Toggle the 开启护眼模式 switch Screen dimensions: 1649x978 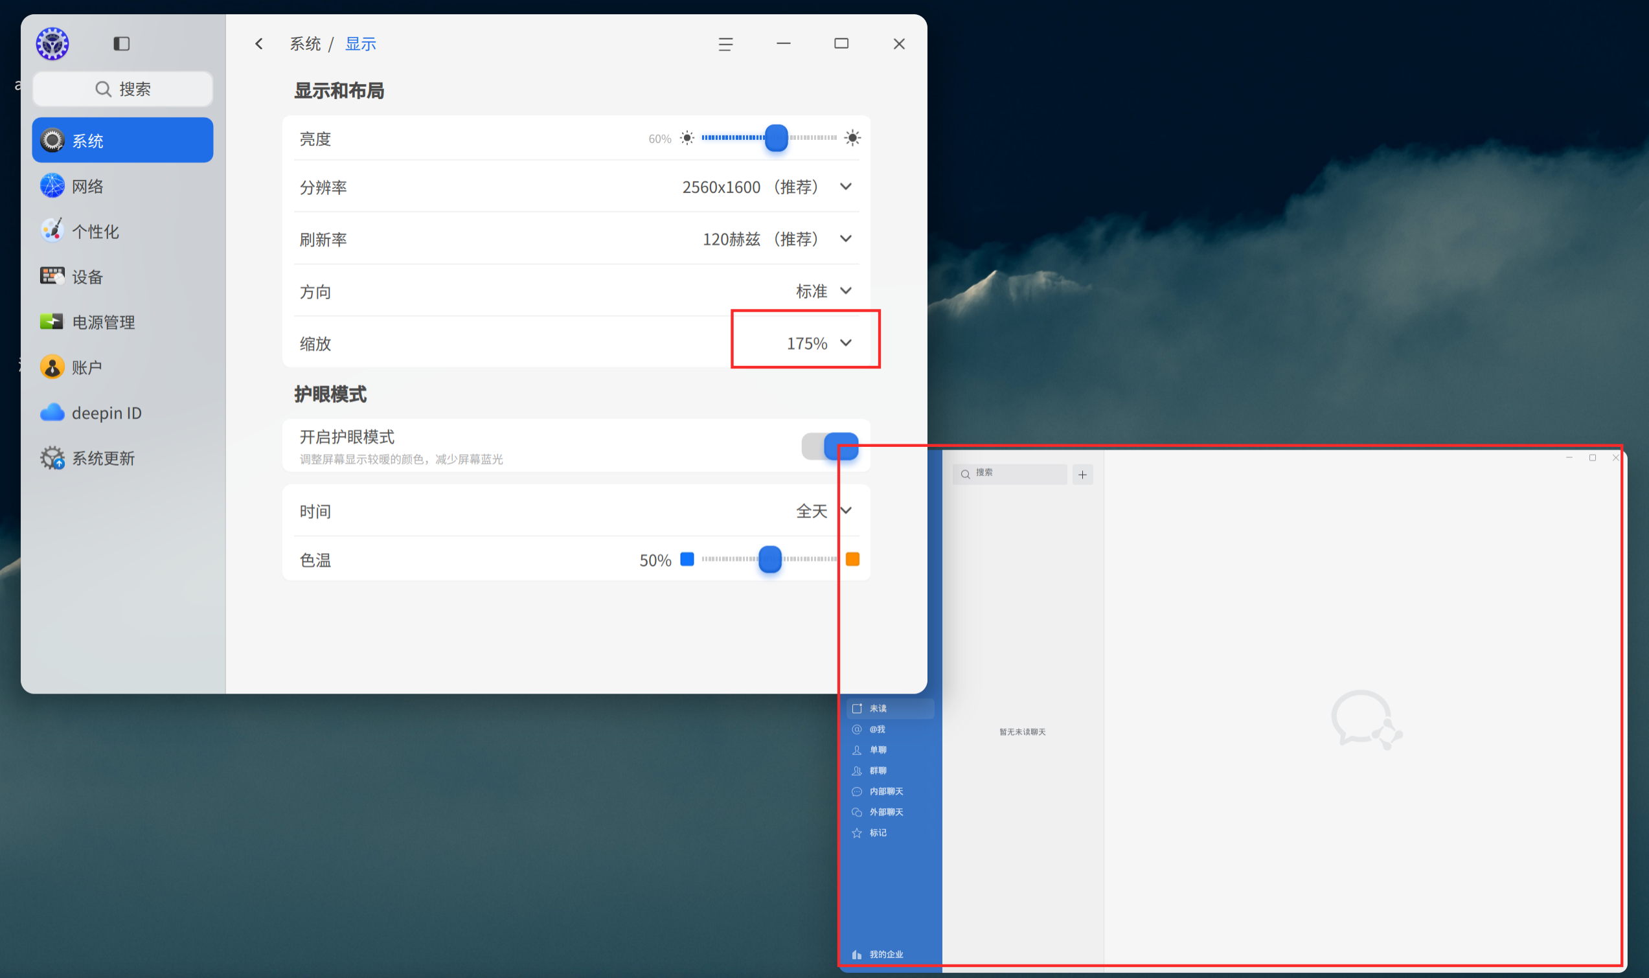(830, 446)
